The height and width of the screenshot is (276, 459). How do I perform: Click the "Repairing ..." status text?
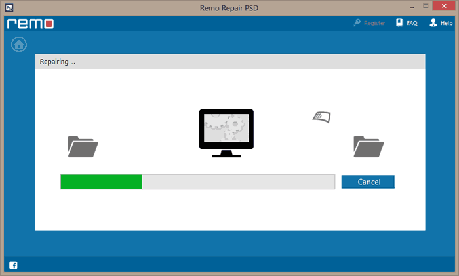[x=58, y=62]
